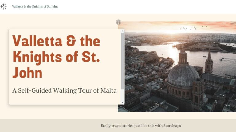Screen dimensions: 236x132
Task: Click the orange sunset clouds in photo
Action: pos(215,24)
